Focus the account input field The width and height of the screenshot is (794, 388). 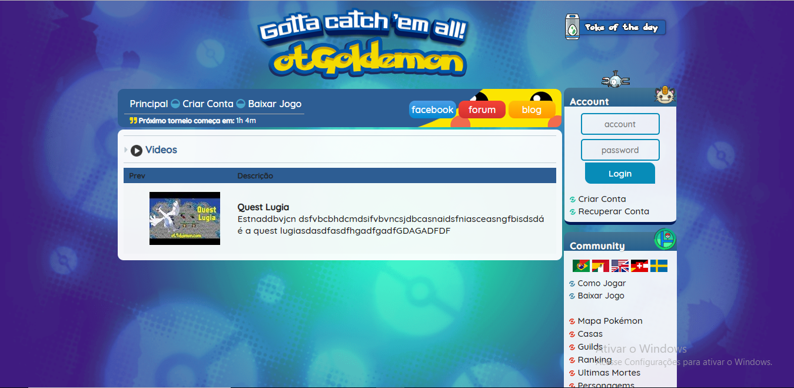pos(620,124)
